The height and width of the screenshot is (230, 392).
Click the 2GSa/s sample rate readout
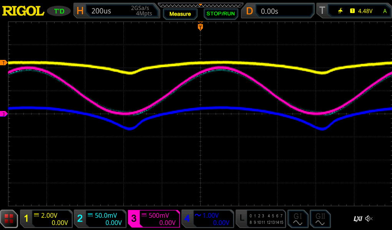(140, 8)
